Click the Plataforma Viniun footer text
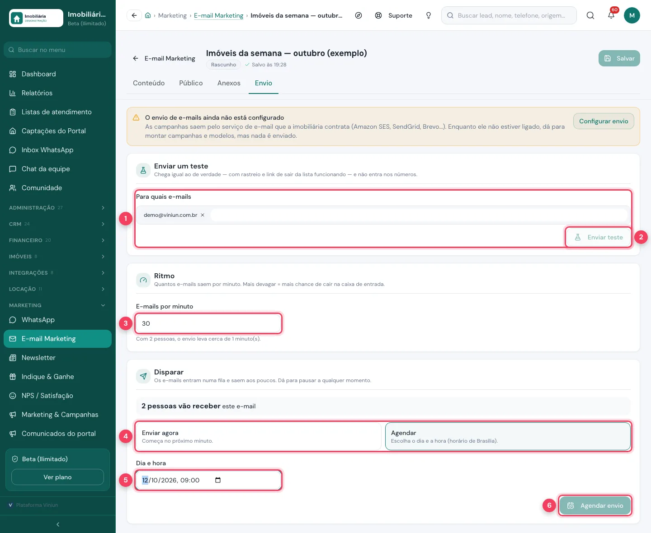 tap(37, 505)
